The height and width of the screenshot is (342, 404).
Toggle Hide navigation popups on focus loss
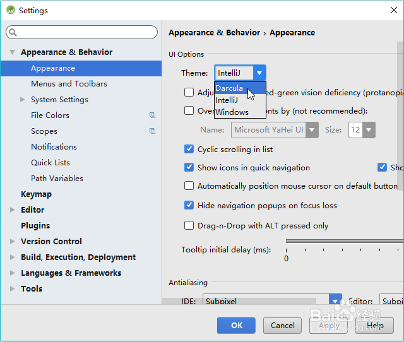(189, 205)
